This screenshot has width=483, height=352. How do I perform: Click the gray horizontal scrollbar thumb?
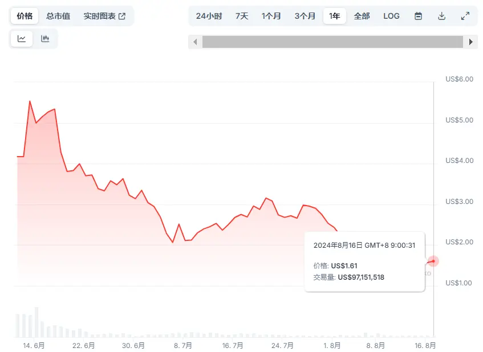[x=332, y=42]
